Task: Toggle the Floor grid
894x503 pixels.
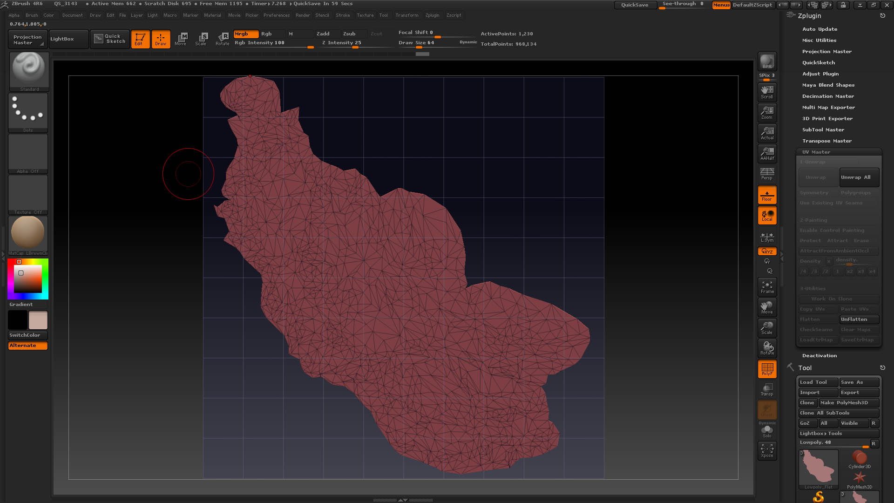Action: (x=767, y=195)
